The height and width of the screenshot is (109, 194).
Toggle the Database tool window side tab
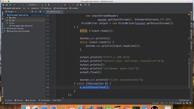191,35
